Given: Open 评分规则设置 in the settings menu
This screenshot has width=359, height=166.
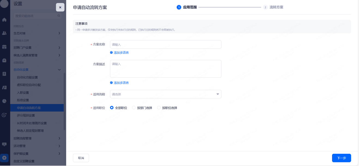Looking at the screenshot, I should (x=26, y=115).
